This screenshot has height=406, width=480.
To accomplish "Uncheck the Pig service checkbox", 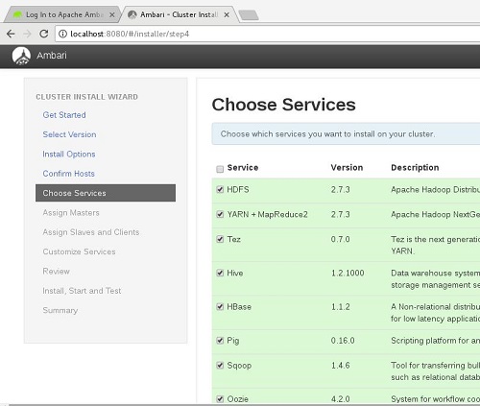I will (220, 341).
